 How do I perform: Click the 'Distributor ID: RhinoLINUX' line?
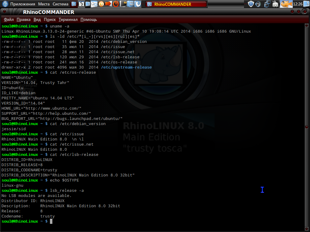click(x=33, y=201)
